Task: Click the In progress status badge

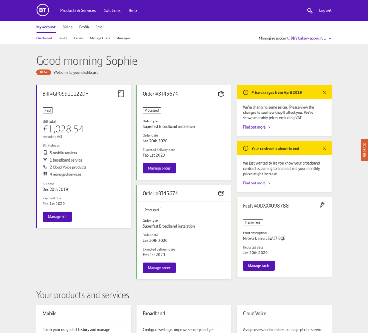Action: (x=253, y=222)
